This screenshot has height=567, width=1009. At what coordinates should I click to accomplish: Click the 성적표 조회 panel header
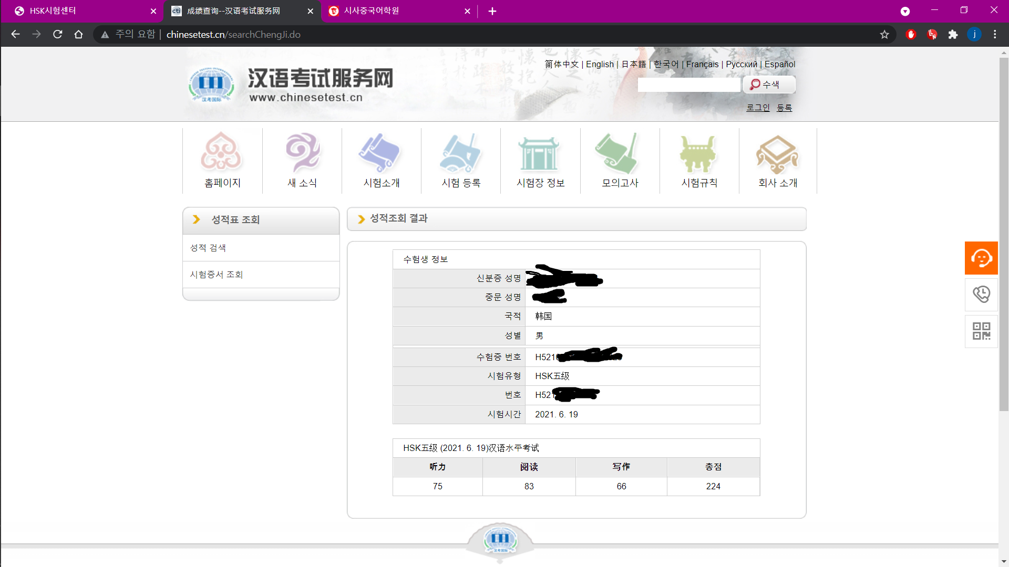[x=261, y=220]
